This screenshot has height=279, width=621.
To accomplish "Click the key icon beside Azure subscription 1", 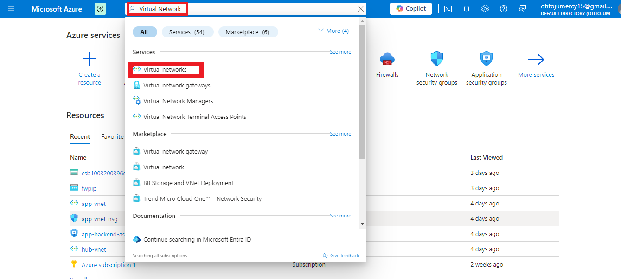I will [74, 264].
